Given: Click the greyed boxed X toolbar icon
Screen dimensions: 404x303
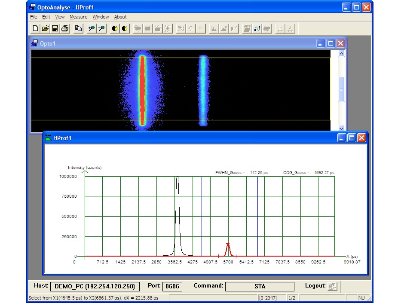Looking at the screenshot, I should pos(201,28).
